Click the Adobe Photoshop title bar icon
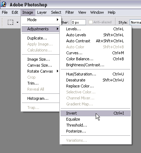 [4, 5]
